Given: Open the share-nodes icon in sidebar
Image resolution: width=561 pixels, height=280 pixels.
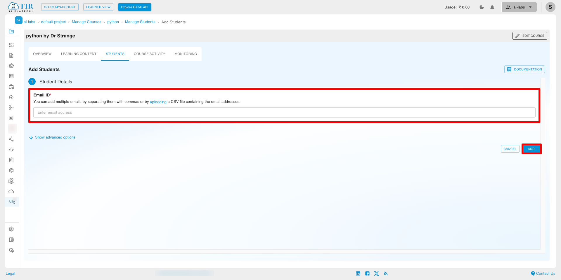Looking at the screenshot, I should click(x=11, y=139).
